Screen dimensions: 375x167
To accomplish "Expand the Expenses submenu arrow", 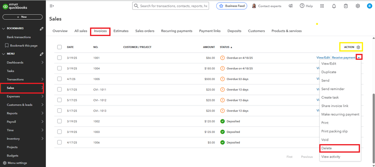I will click(x=42, y=96).
